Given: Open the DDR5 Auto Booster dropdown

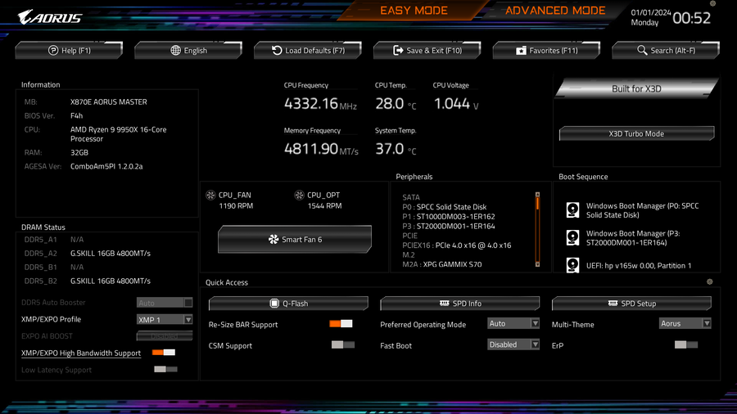Looking at the screenshot, I should pos(165,303).
